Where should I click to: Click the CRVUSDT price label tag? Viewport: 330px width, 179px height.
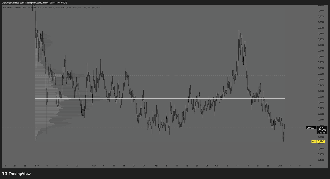pyautogui.click(x=311, y=128)
